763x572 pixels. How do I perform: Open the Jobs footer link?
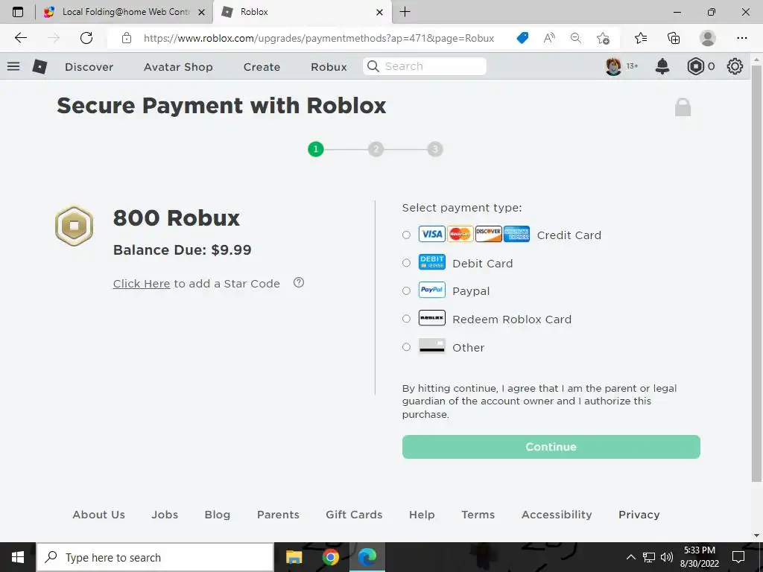coord(165,514)
